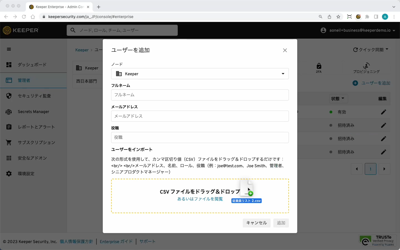Click the edit pencil for 有効 user
Viewport: 400px width, 250px height.
[383, 112]
